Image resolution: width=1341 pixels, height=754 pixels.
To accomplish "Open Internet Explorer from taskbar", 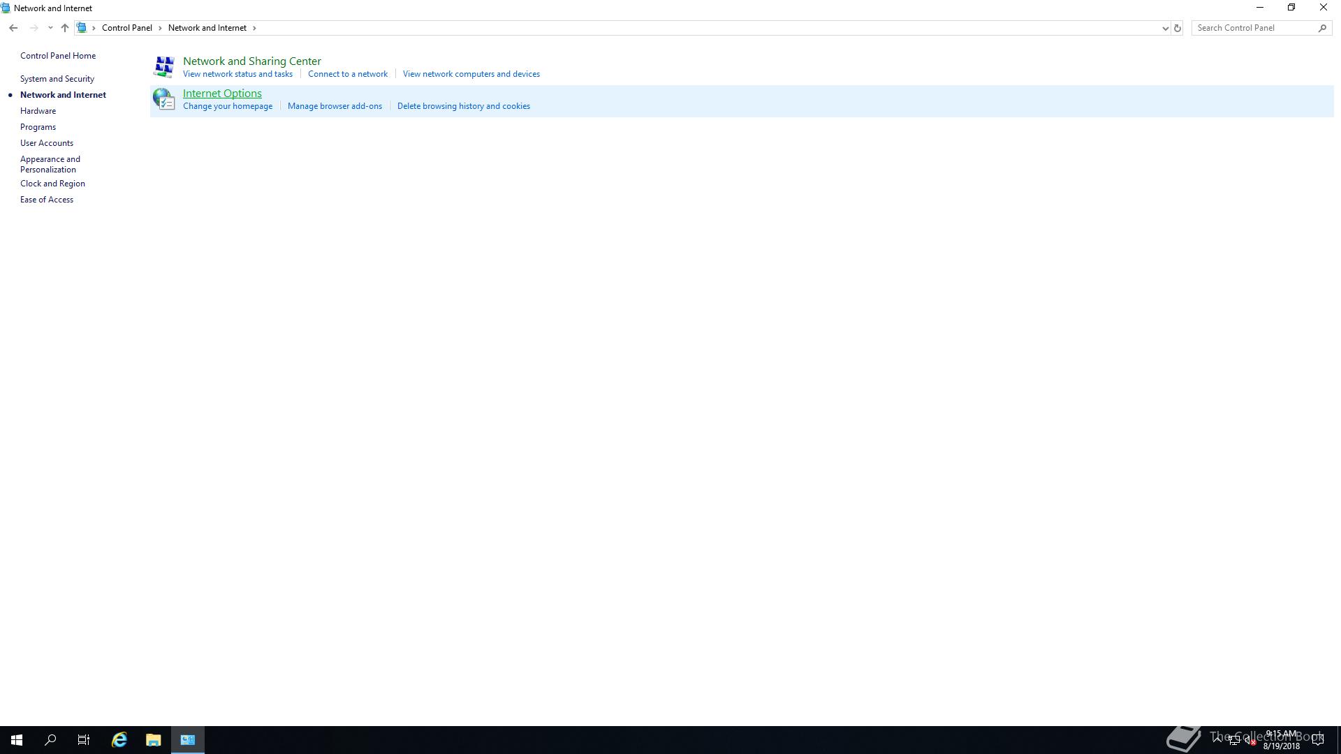I will point(119,740).
